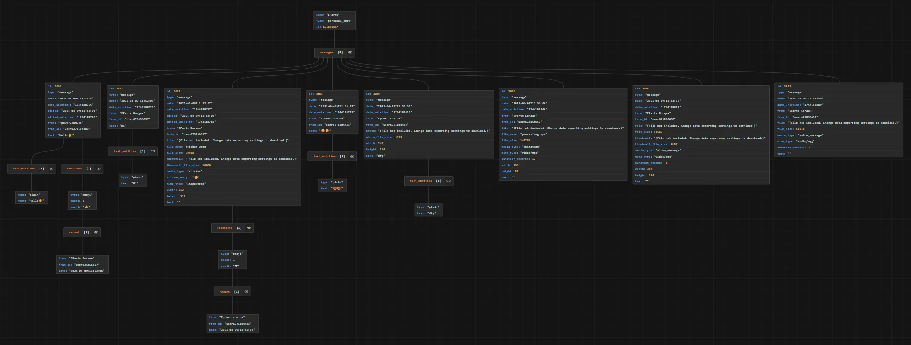Click edited_unixtime "1744188726" value
911x345 pixels.
86,117
